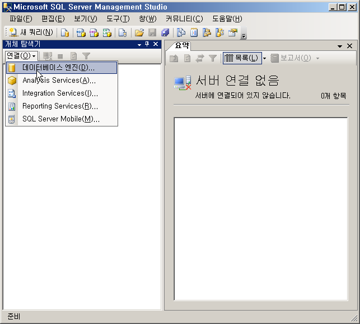Open the Registered Servers window icon
360x324 pixels.
pyautogui.click(x=181, y=32)
